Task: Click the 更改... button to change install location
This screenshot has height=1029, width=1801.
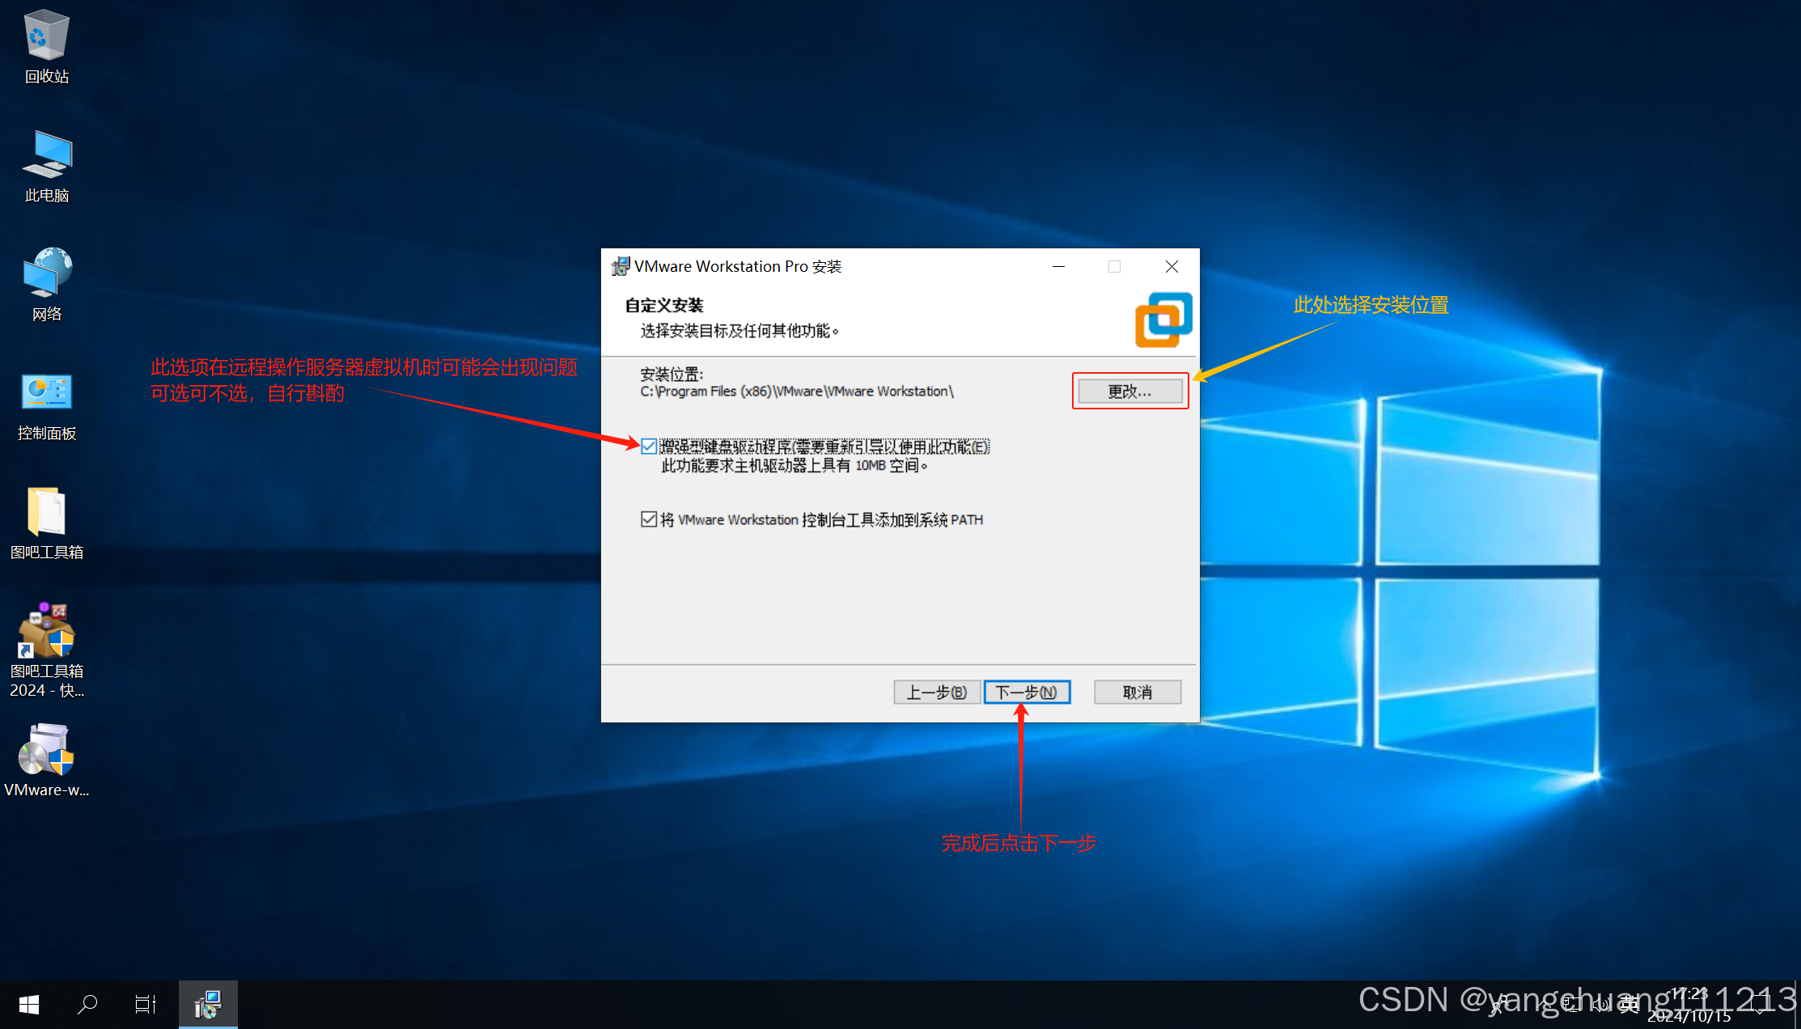Action: [1130, 392]
